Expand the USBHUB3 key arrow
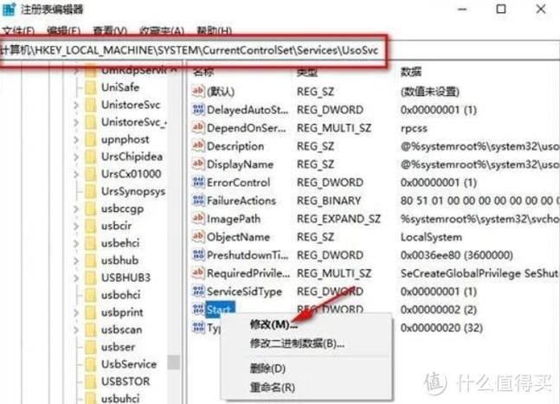560x404 pixels. tap(76, 278)
